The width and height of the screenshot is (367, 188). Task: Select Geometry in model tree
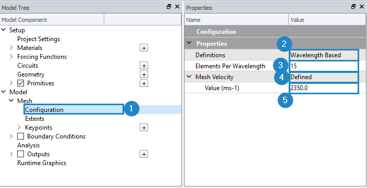pyautogui.click(x=31, y=74)
